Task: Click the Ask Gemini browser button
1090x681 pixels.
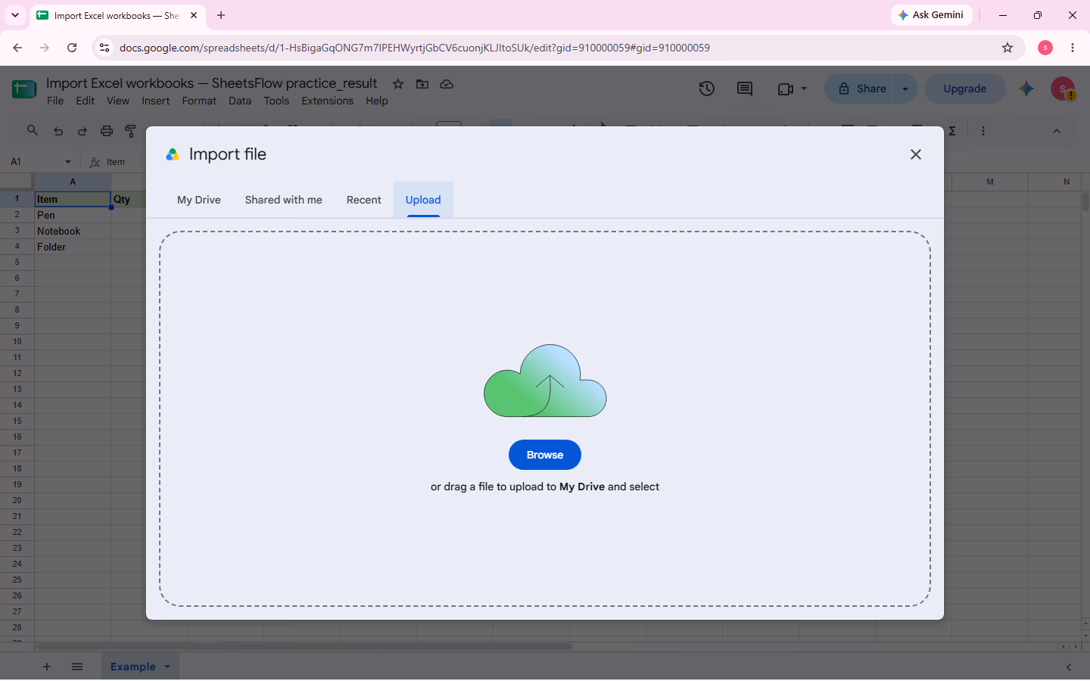Action: pyautogui.click(x=932, y=15)
